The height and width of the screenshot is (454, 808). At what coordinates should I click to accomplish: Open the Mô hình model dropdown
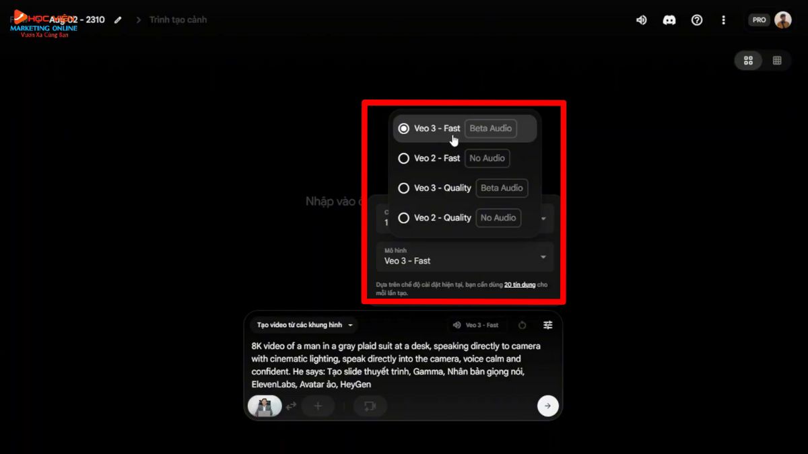tap(465, 256)
